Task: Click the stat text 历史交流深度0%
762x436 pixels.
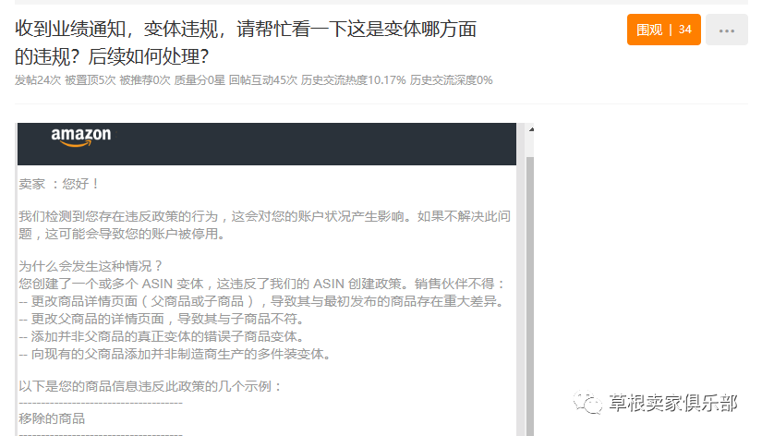Action: point(451,80)
